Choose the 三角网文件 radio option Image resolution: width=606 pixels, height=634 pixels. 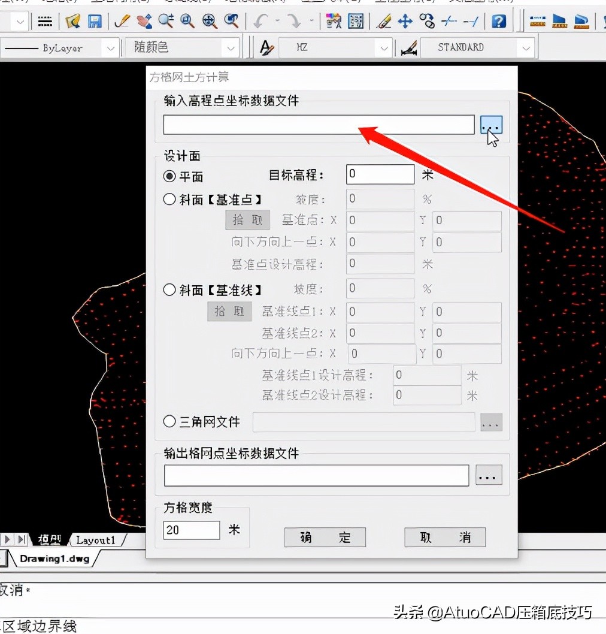click(169, 422)
